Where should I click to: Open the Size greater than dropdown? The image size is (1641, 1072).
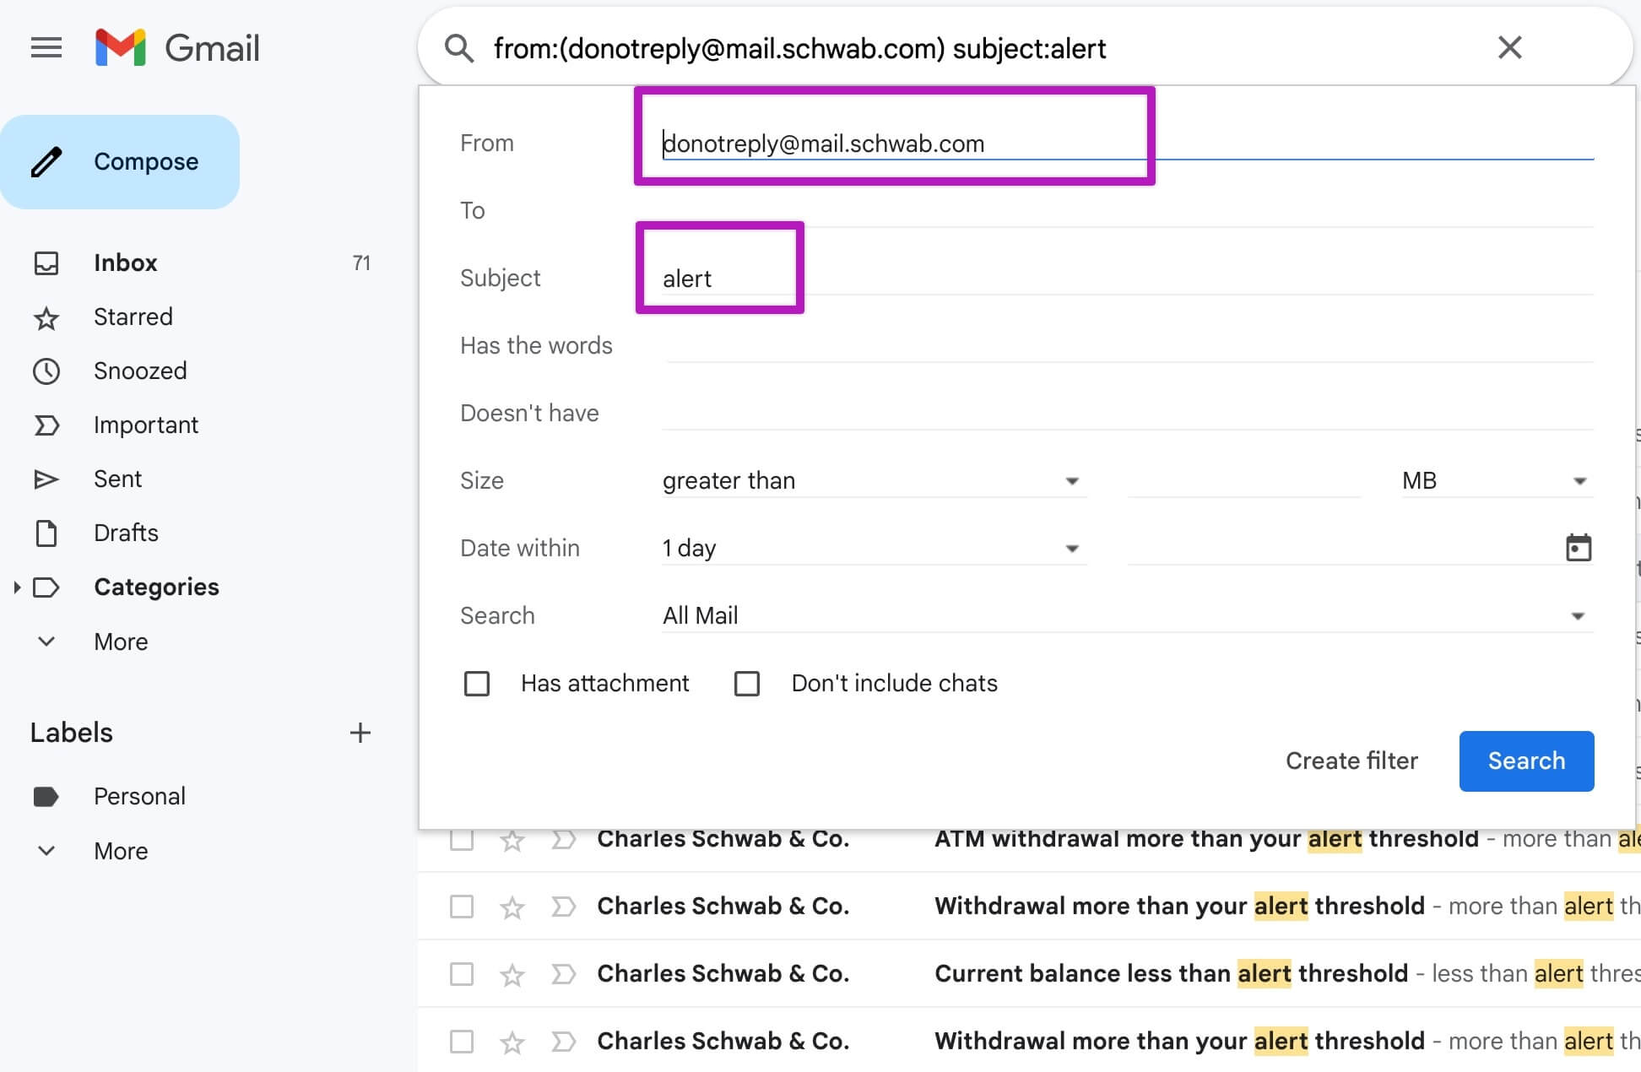pos(875,480)
